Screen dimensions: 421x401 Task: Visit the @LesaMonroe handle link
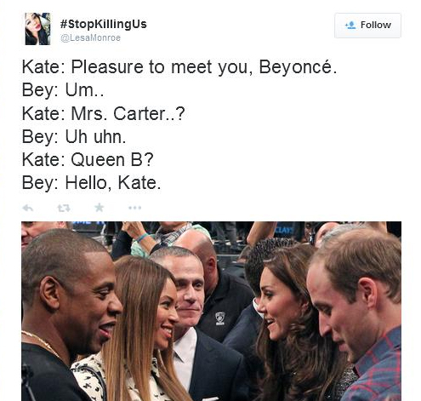point(90,37)
